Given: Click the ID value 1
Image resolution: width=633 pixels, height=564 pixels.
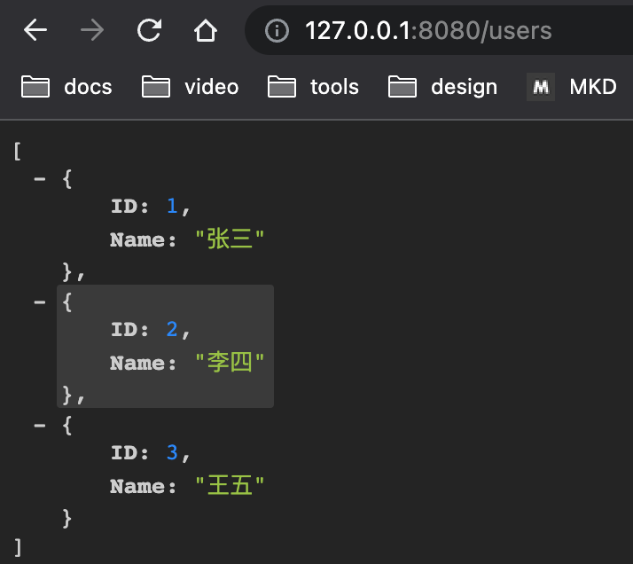Looking at the screenshot, I should [x=172, y=206].
